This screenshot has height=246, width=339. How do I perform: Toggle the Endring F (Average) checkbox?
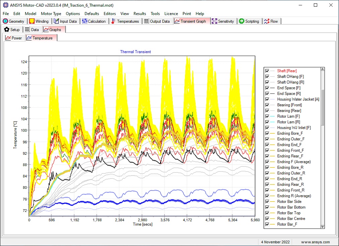[267, 162]
